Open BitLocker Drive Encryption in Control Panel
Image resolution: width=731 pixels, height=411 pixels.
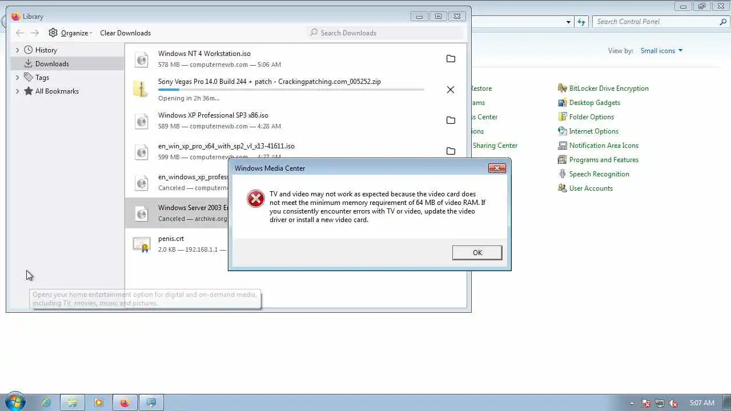[x=609, y=88]
